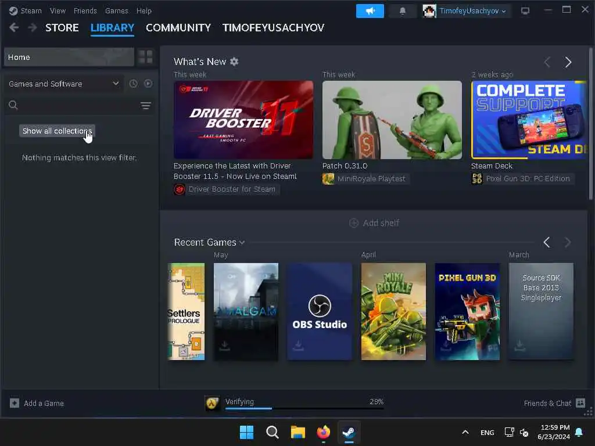Open What's New settings gear
This screenshot has width=595, height=446.
pyautogui.click(x=235, y=62)
